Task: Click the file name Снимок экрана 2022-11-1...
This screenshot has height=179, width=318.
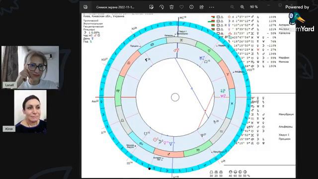Action: (115, 7)
